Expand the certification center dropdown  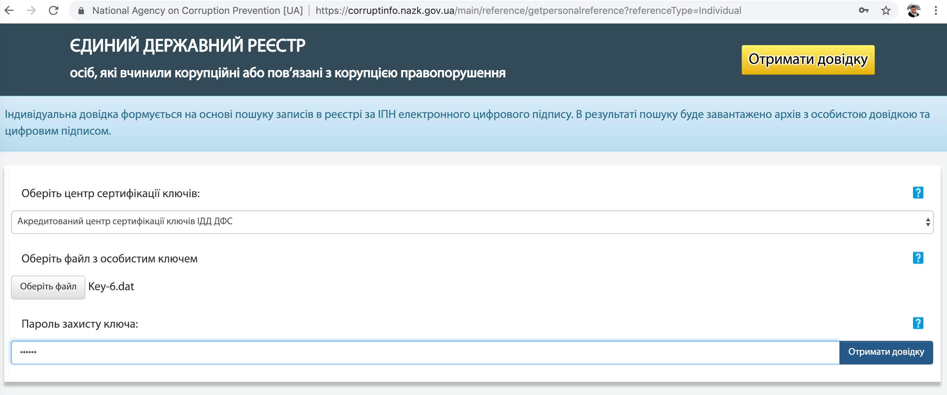coord(472,222)
